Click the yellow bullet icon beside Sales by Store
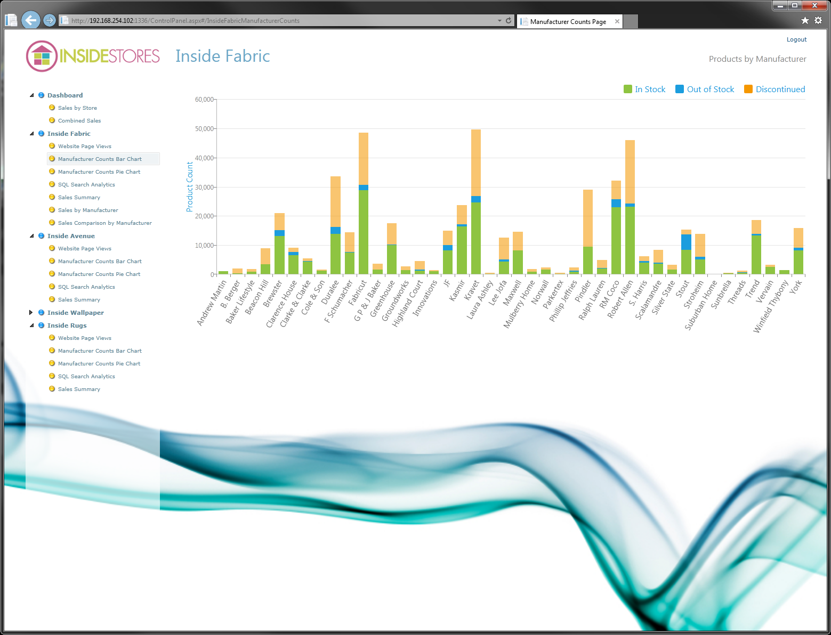831x635 pixels. coord(52,108)
